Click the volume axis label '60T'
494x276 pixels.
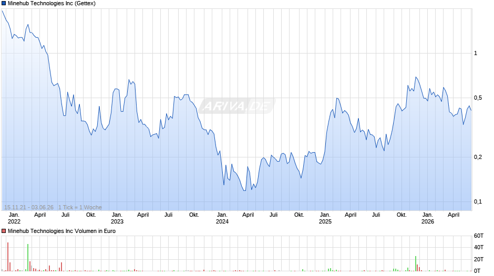[479, 236]
